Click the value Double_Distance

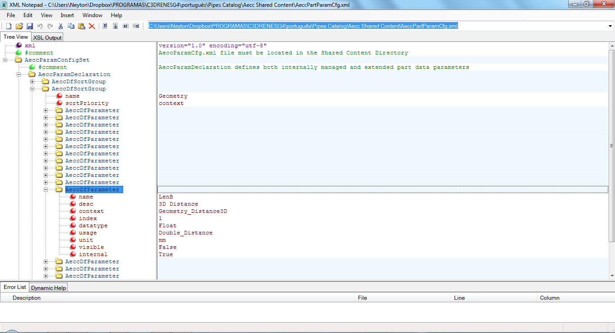tap(185, 233)
